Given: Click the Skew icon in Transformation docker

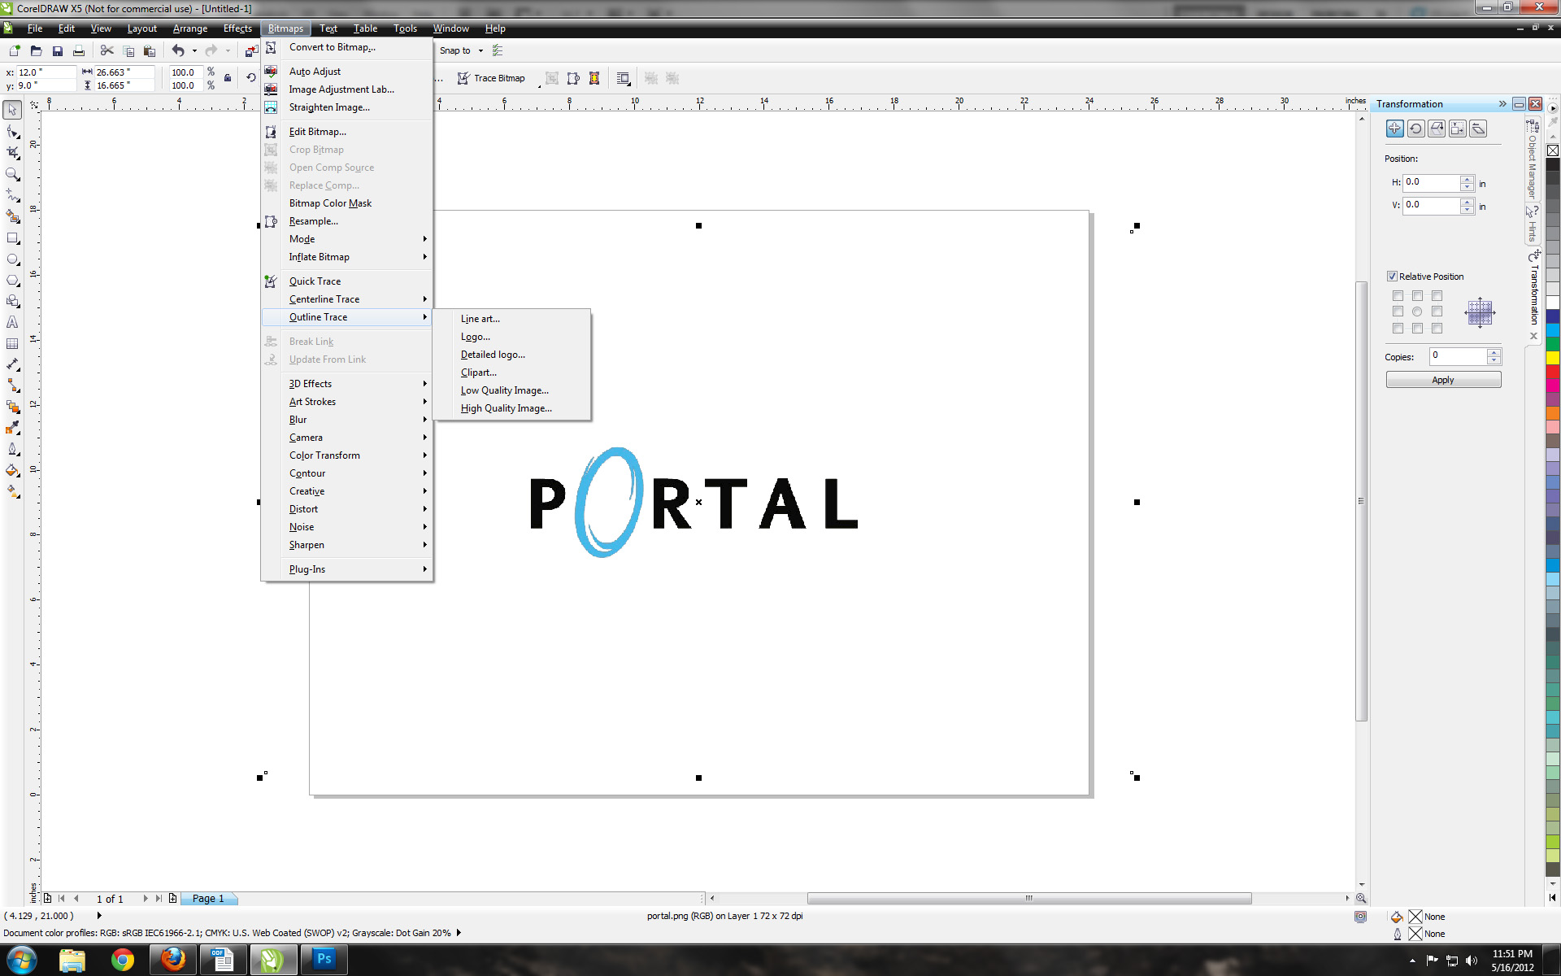Looking at the screenshot, I should click(x=1479, y=129).
